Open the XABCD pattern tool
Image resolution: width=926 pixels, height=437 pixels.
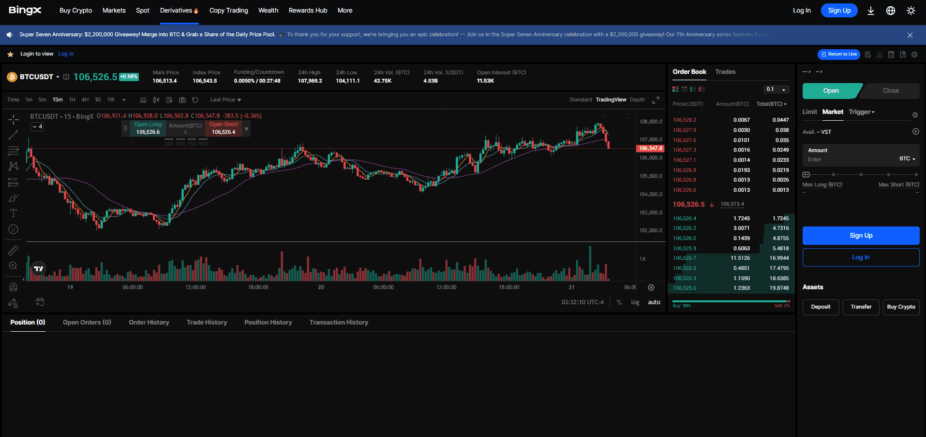(x=13, y=166)
